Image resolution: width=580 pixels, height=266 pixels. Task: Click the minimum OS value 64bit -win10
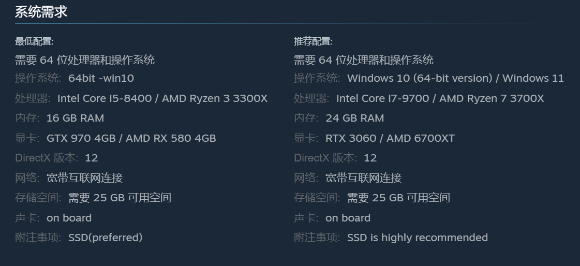point(101,78)
